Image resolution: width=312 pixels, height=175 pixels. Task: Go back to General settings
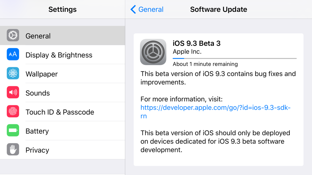(x=151, y=9)
